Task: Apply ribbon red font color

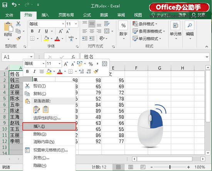Action: 57,39
